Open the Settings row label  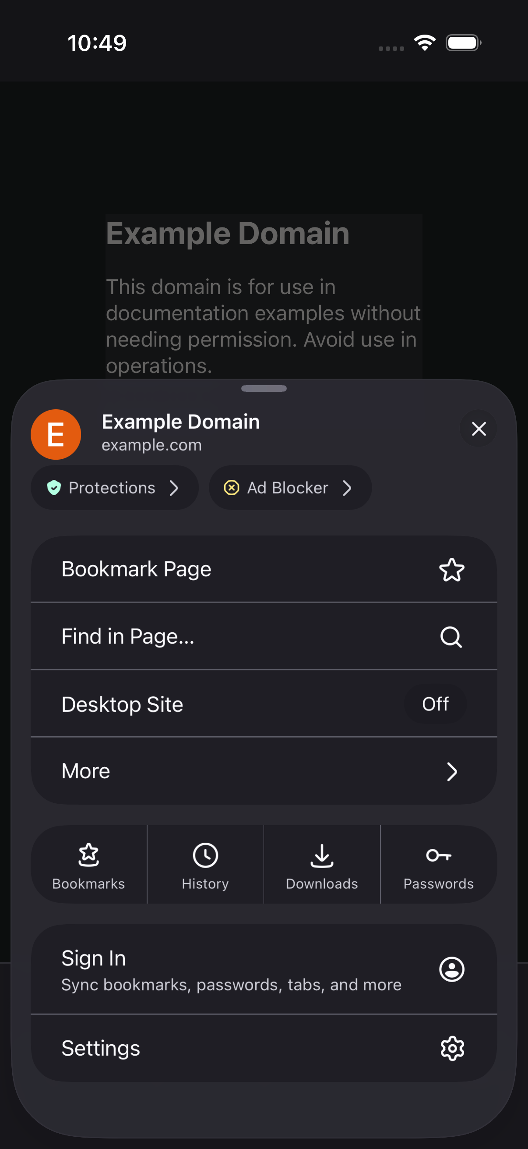tap(101, 1048)
